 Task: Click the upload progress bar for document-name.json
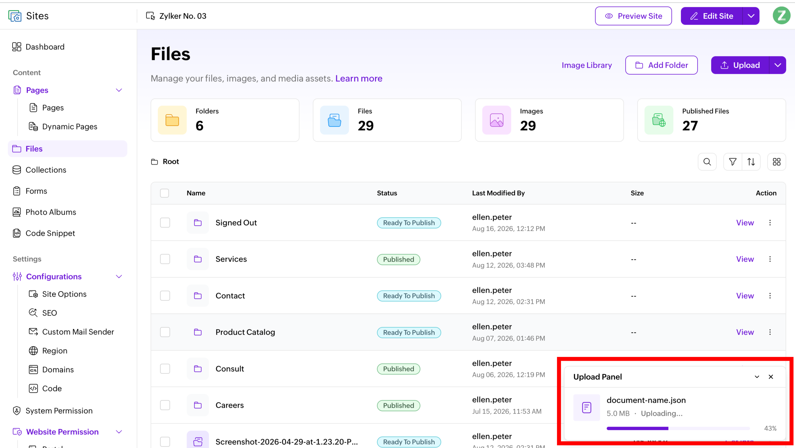[678, 428]
